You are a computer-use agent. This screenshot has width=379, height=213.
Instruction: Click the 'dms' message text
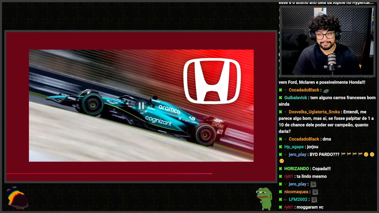[327, 139]
